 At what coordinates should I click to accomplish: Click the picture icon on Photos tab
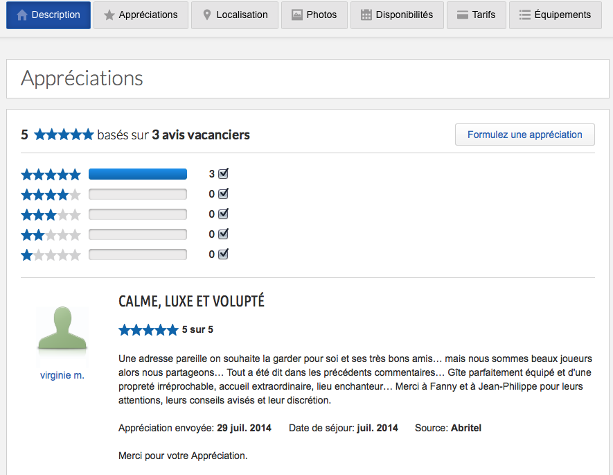click(x=297, y=15)
